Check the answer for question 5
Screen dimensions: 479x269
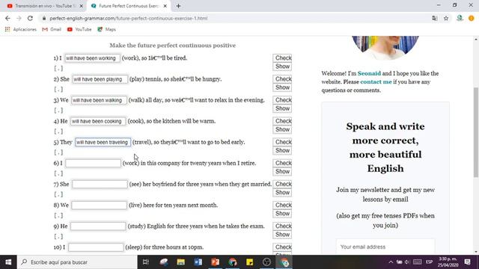coord(282,142)
